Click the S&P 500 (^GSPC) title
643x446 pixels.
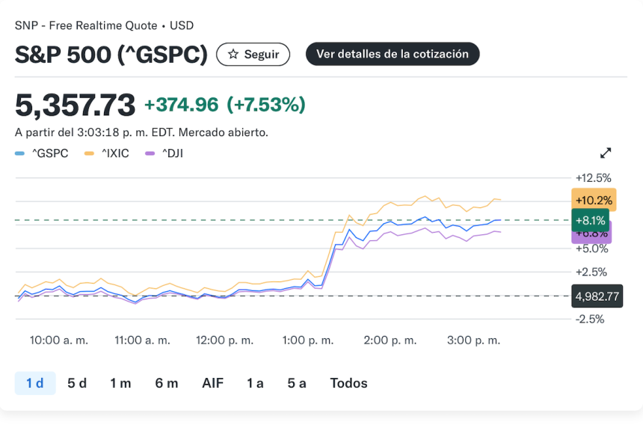[x=111, y=55]
